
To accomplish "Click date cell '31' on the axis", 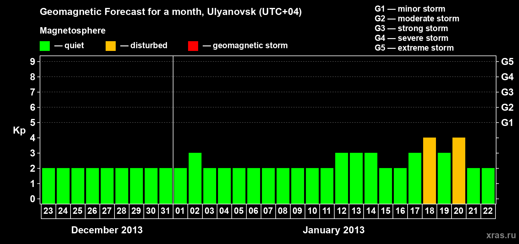I will point(165,211).
